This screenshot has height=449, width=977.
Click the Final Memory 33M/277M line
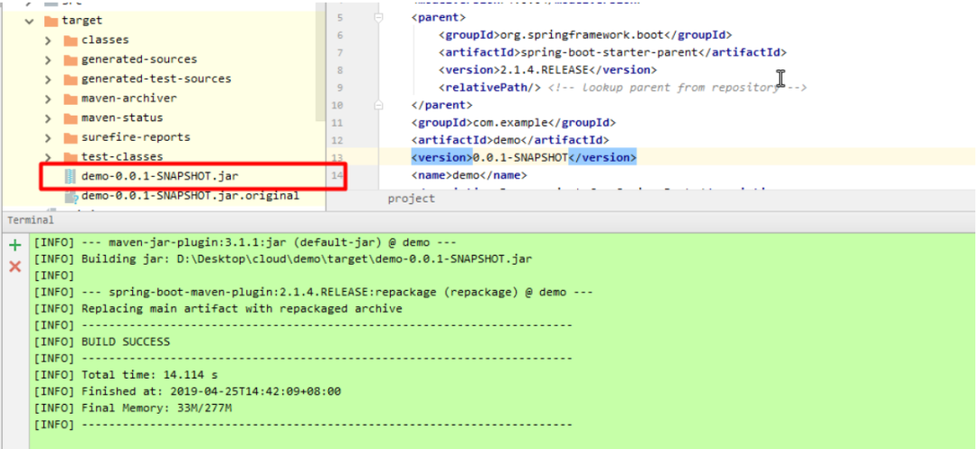[x=133, y=408]
